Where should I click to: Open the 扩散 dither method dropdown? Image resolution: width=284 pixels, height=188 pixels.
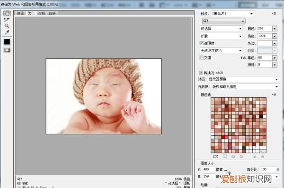221,36
